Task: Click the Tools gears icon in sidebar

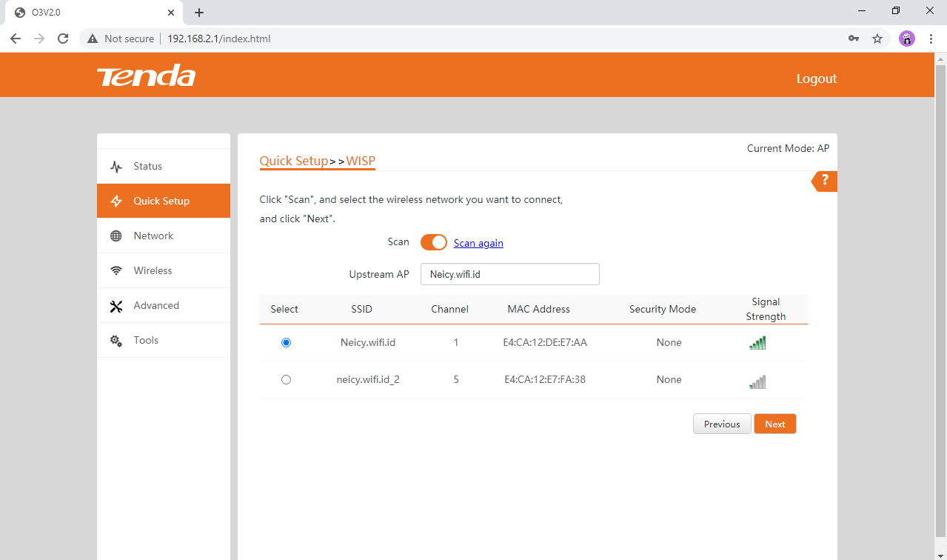Action: tap(116, 341)
